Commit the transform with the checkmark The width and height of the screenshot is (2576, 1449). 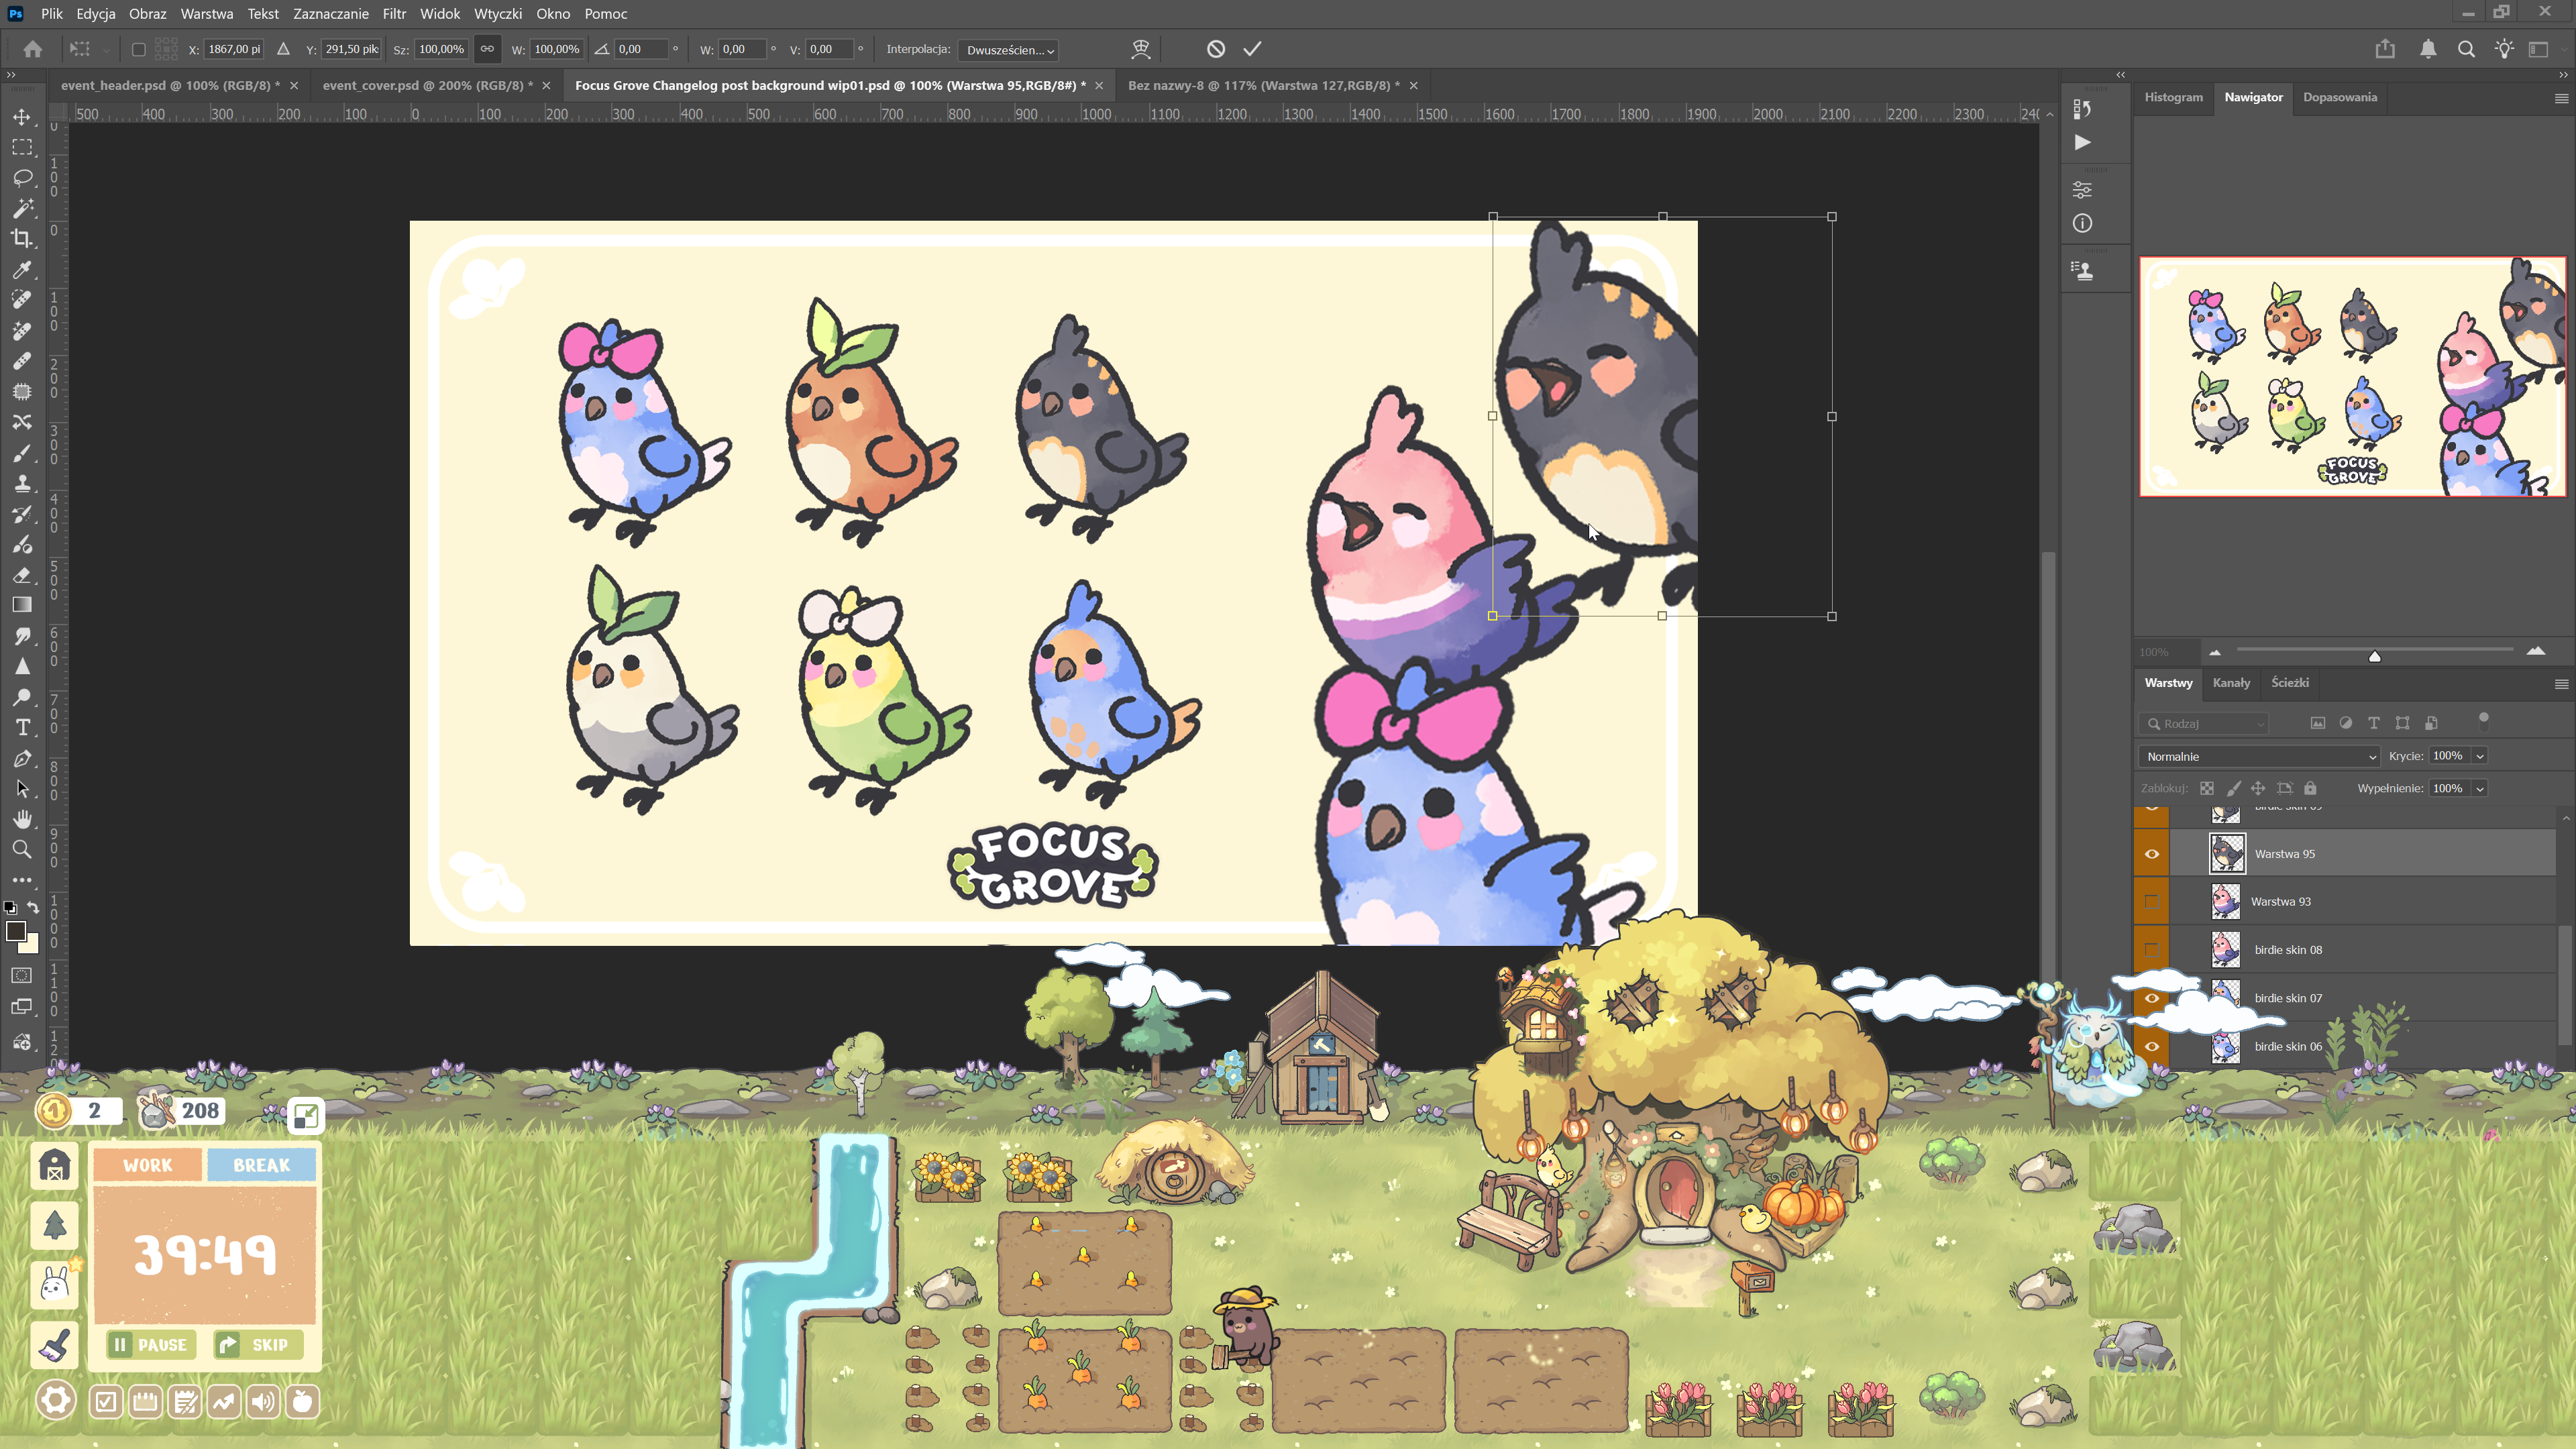pyautogui.click(x=1252, y=49)
